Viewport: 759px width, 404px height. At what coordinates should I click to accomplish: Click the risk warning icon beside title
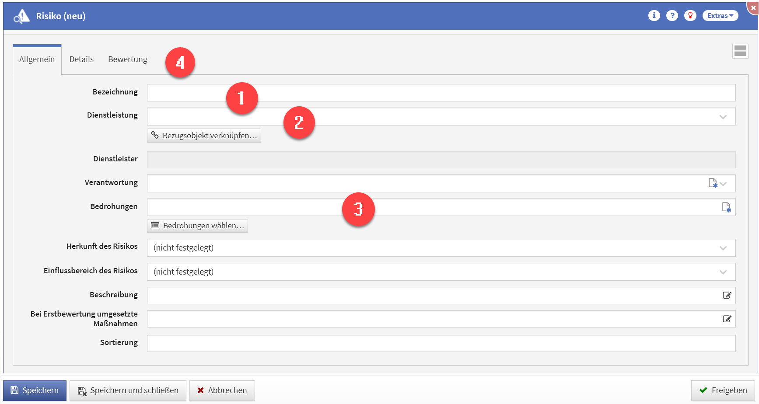coord(21,16)
